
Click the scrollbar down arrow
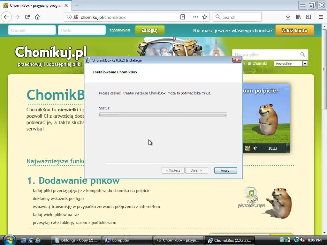(x=324, y=233)
